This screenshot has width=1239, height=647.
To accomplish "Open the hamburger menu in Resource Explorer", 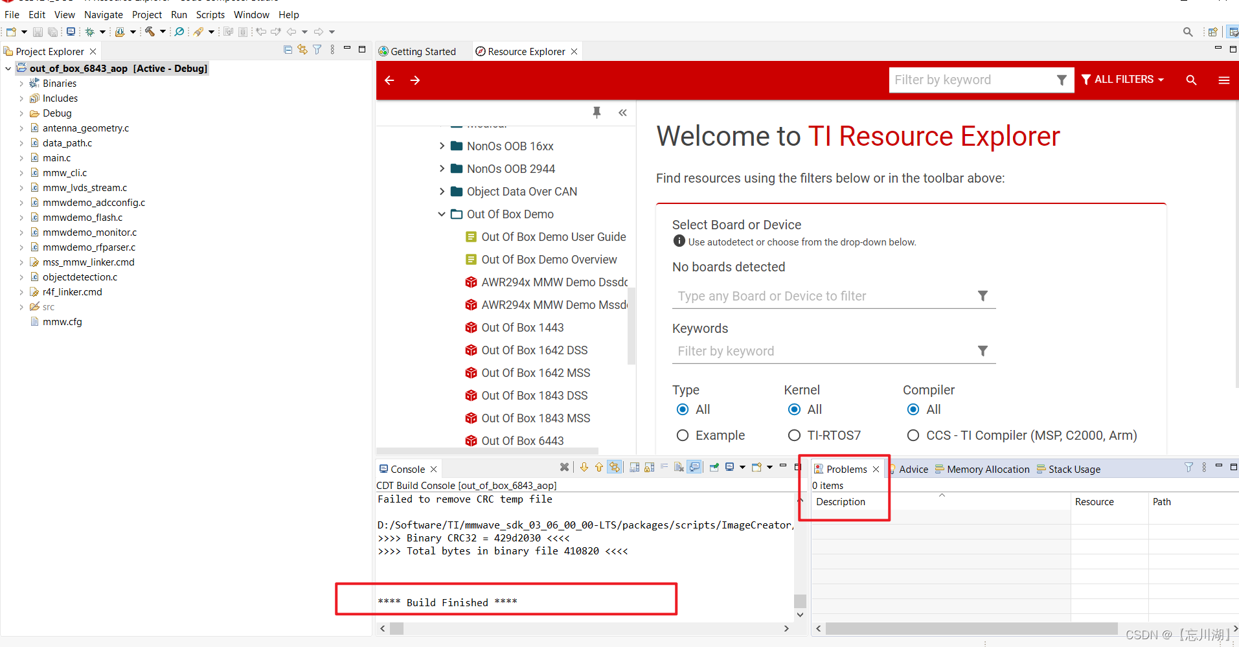I will point(1224,80).
